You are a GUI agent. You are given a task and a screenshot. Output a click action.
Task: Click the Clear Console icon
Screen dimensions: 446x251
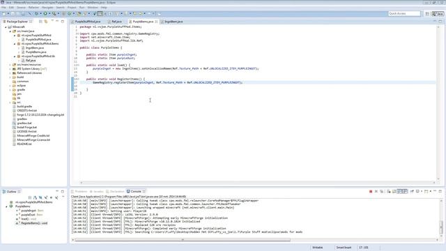click(389, 192)
